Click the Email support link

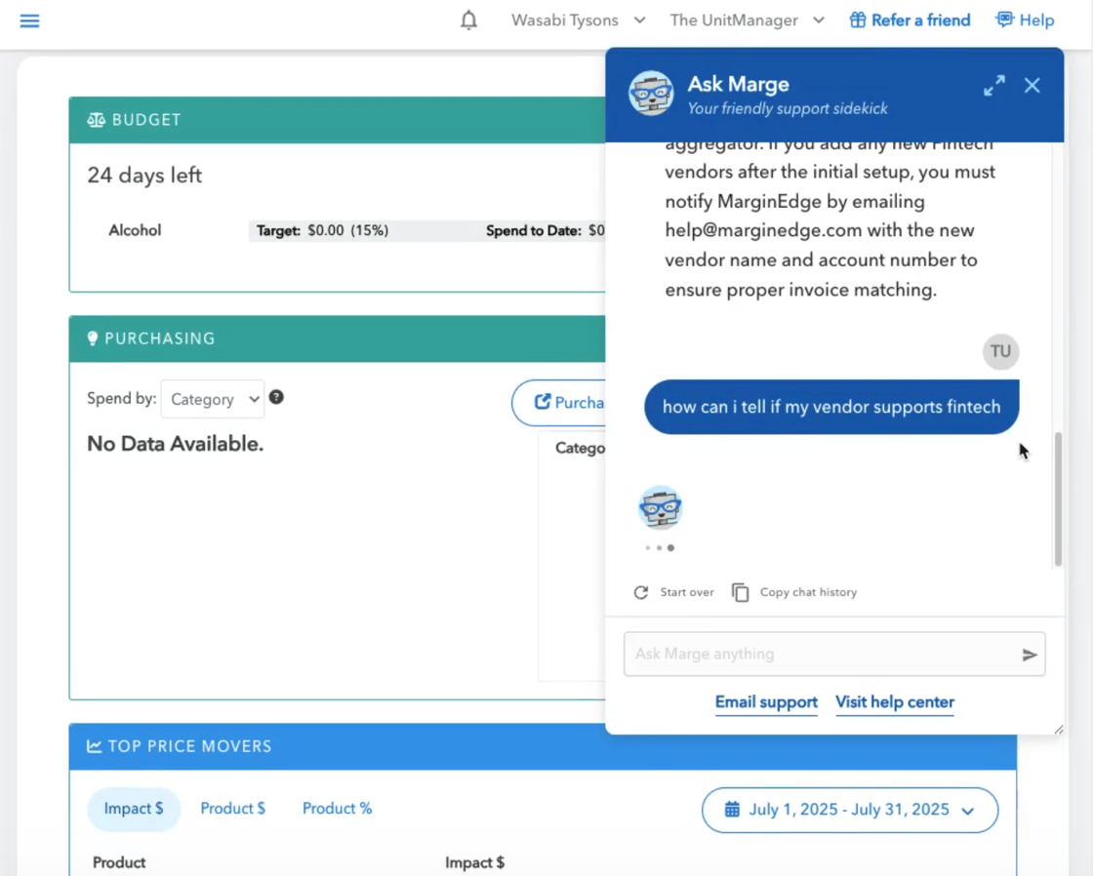pyautogui.click(x=766, y=702)
